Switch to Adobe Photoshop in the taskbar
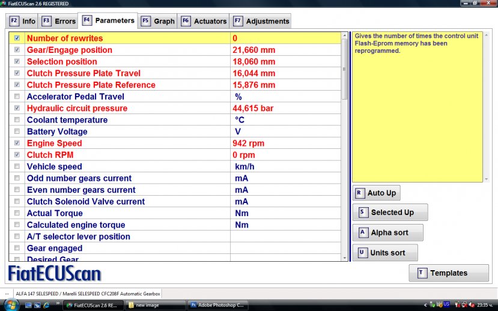498x311 pixels. pos(217,305)
